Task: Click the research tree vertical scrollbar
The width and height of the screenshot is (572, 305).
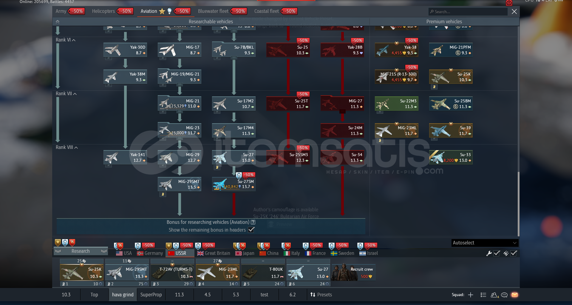Action: tap(518, 204)
